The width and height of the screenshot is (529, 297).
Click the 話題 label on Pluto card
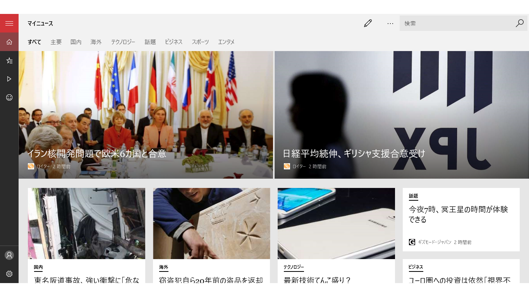click(x=414, y=196)
